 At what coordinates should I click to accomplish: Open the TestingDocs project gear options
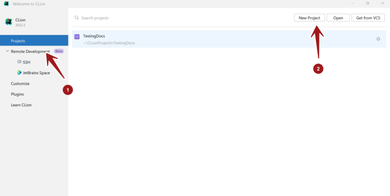coord(378,39)
